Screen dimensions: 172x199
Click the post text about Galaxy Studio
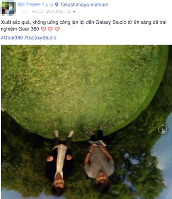coord(84,25)
